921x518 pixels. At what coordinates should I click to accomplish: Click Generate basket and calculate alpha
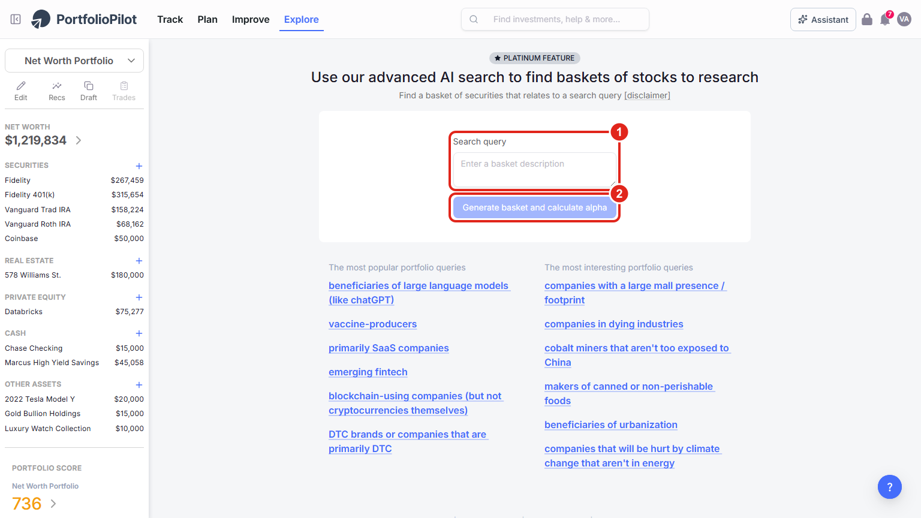[x=535, y=207]
